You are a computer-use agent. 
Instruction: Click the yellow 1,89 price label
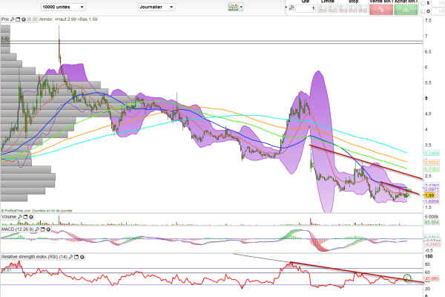click(429, 195)
